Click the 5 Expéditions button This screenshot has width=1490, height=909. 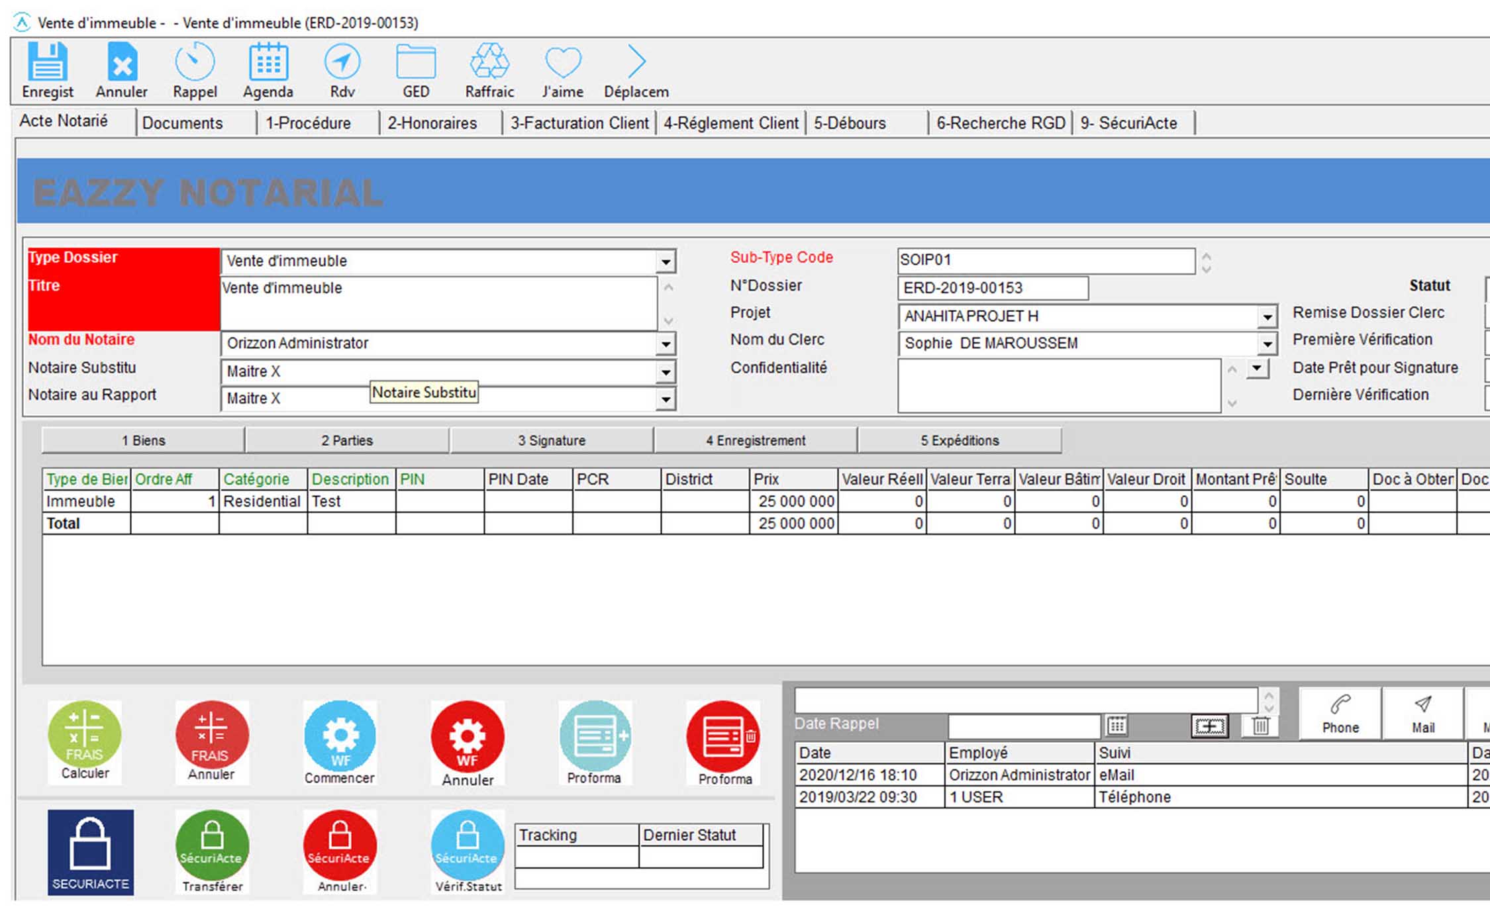960,440
